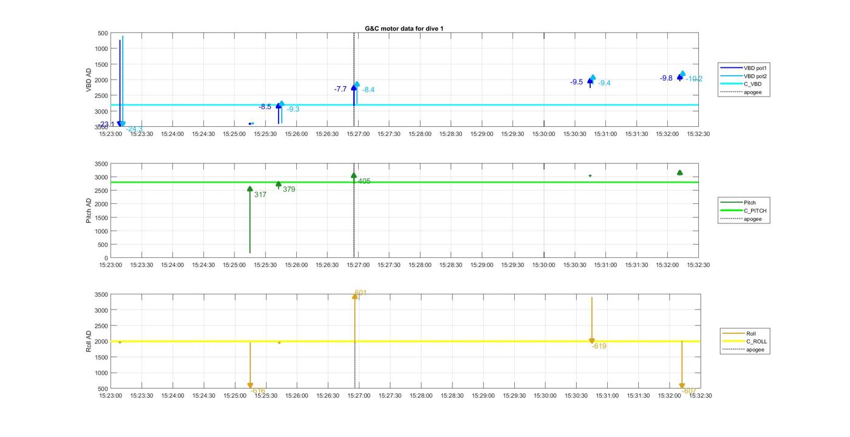Image resolution: width=850 pixels, height=437 pixels.
Task: Click the '0' y-tick on Pitch plot
Action: 106,259
